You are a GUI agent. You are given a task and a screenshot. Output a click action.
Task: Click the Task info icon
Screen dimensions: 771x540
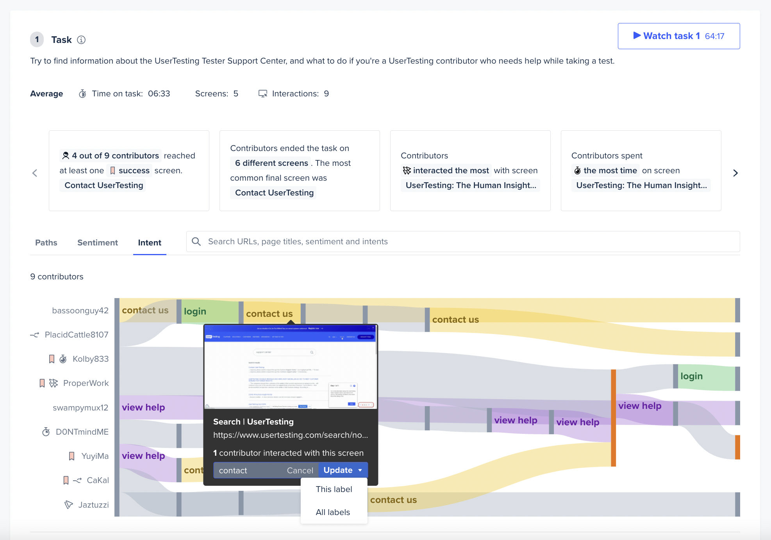coord(81,40)
